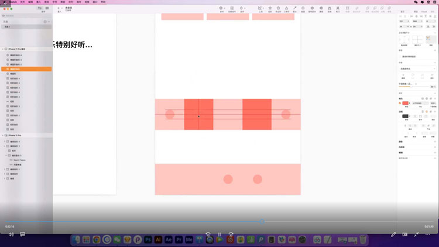This screenshot has width=439, height=247.
Task: Click the pencil annotate icon in player
Action: point(393,234)
